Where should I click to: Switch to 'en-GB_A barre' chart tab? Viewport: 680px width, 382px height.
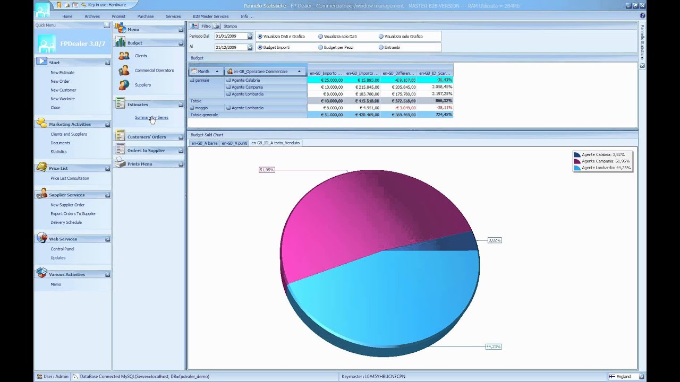point(205,143)
